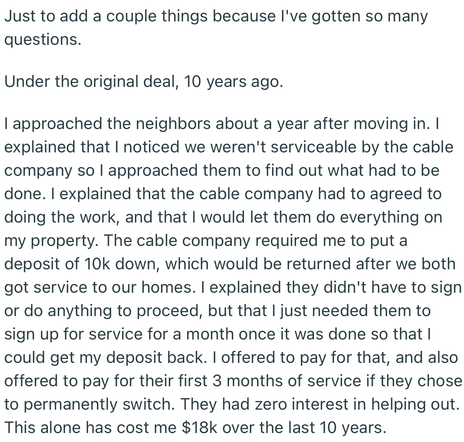Click the phrase "zero interest in helping out."
The width and height of the screenshot is (464, 442).
[357, 404]
